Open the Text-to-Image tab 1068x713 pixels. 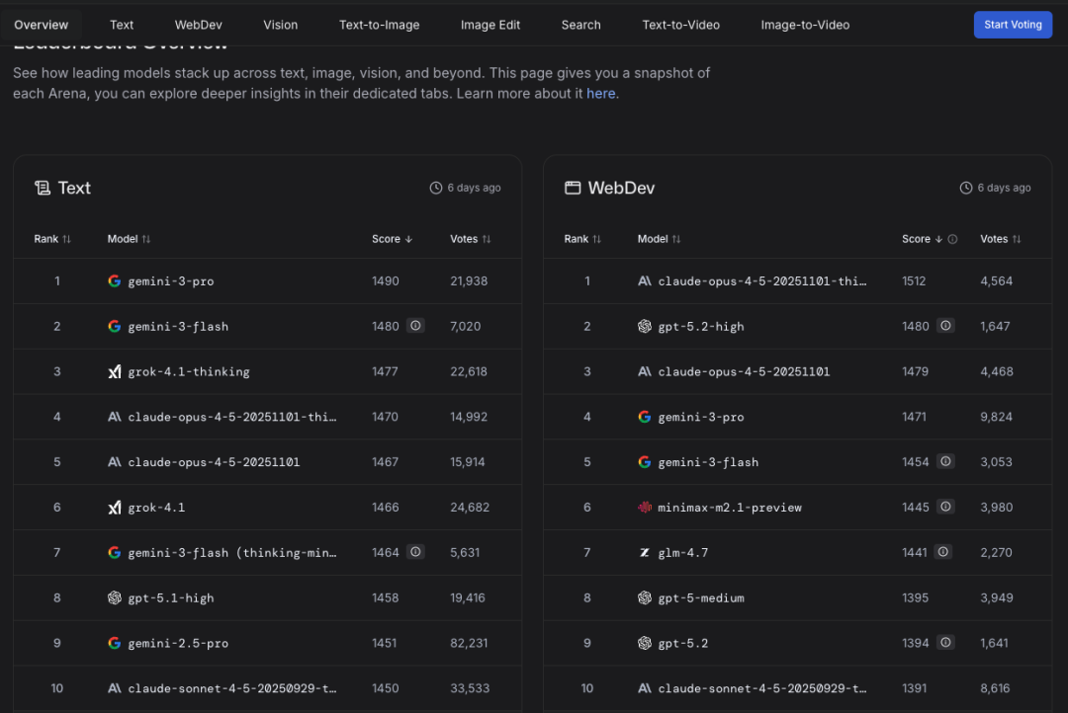379,25
